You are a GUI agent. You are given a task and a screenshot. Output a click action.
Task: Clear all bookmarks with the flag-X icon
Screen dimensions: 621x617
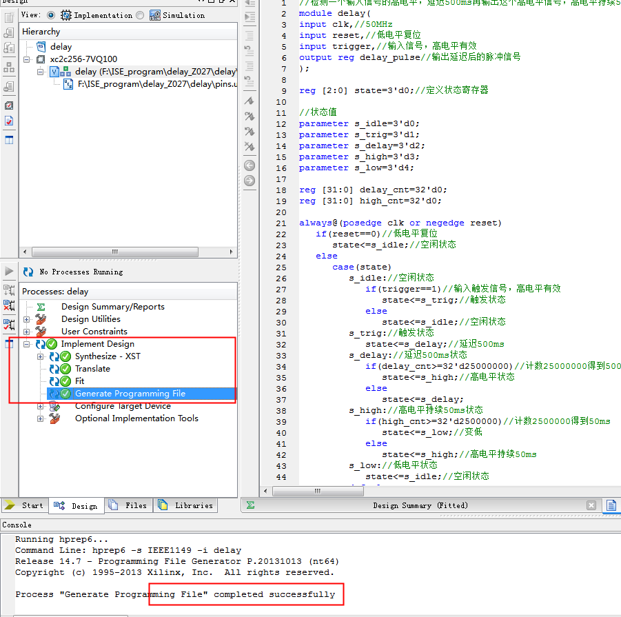tap(250, 146)
